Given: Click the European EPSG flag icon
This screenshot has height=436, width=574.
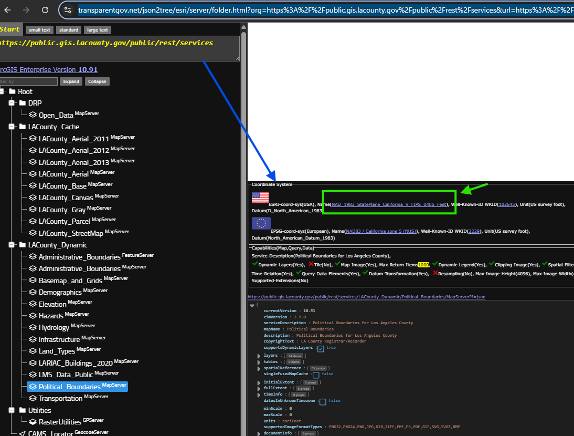Looking at the screenshot, I should click(261, 223).
